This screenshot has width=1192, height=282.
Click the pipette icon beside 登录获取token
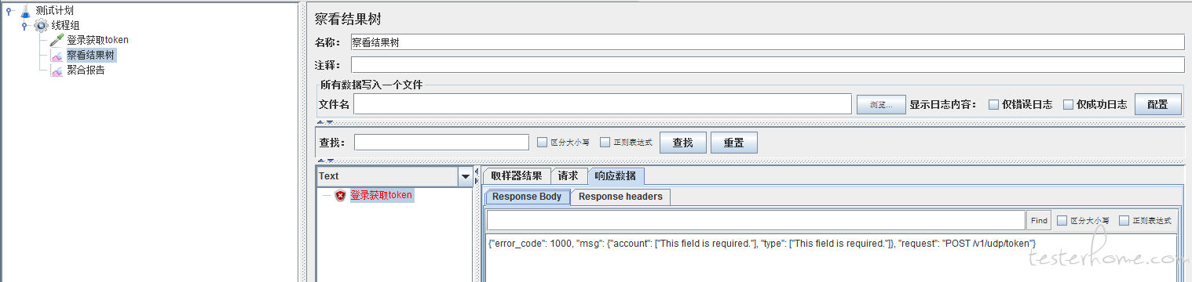click(57, 41)
